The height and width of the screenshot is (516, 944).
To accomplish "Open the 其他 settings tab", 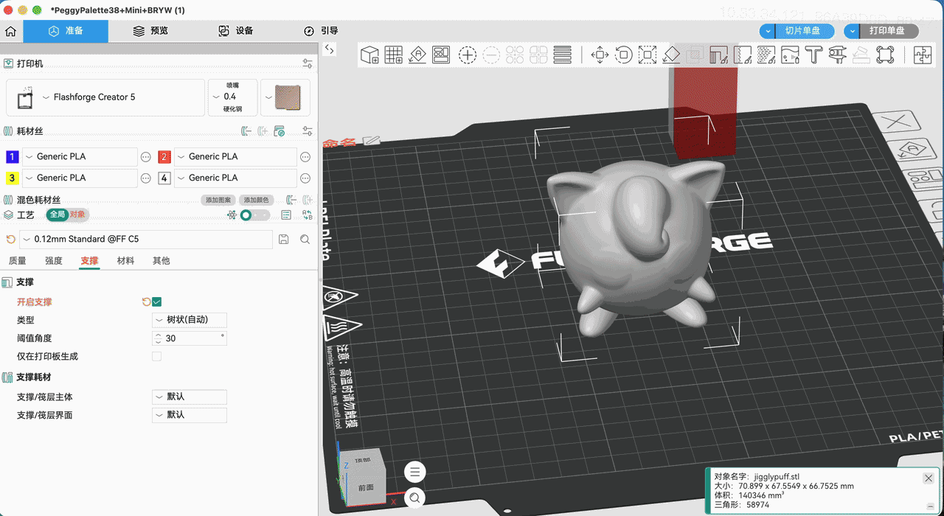I will (x=161, y=261).
